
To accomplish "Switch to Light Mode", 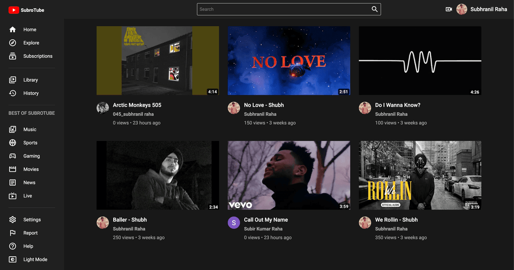I will [35, 260].
